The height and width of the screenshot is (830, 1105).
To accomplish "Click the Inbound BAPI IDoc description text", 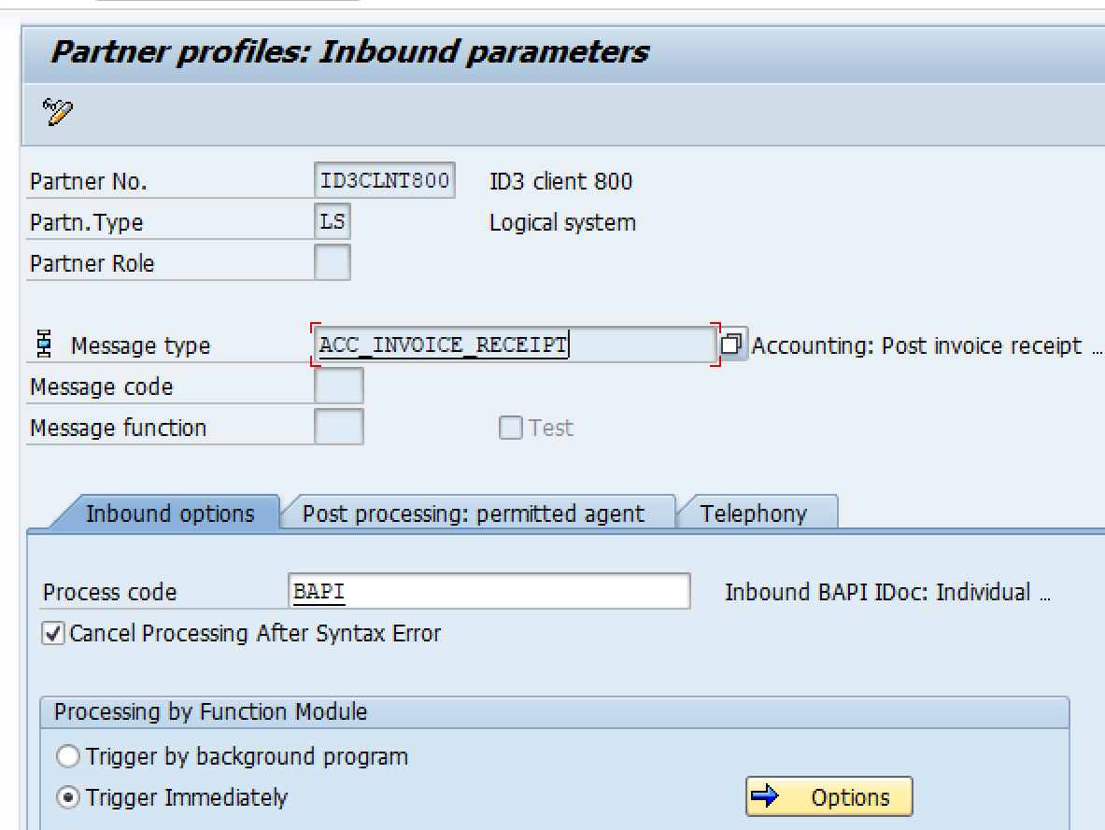I will (887, 592).
